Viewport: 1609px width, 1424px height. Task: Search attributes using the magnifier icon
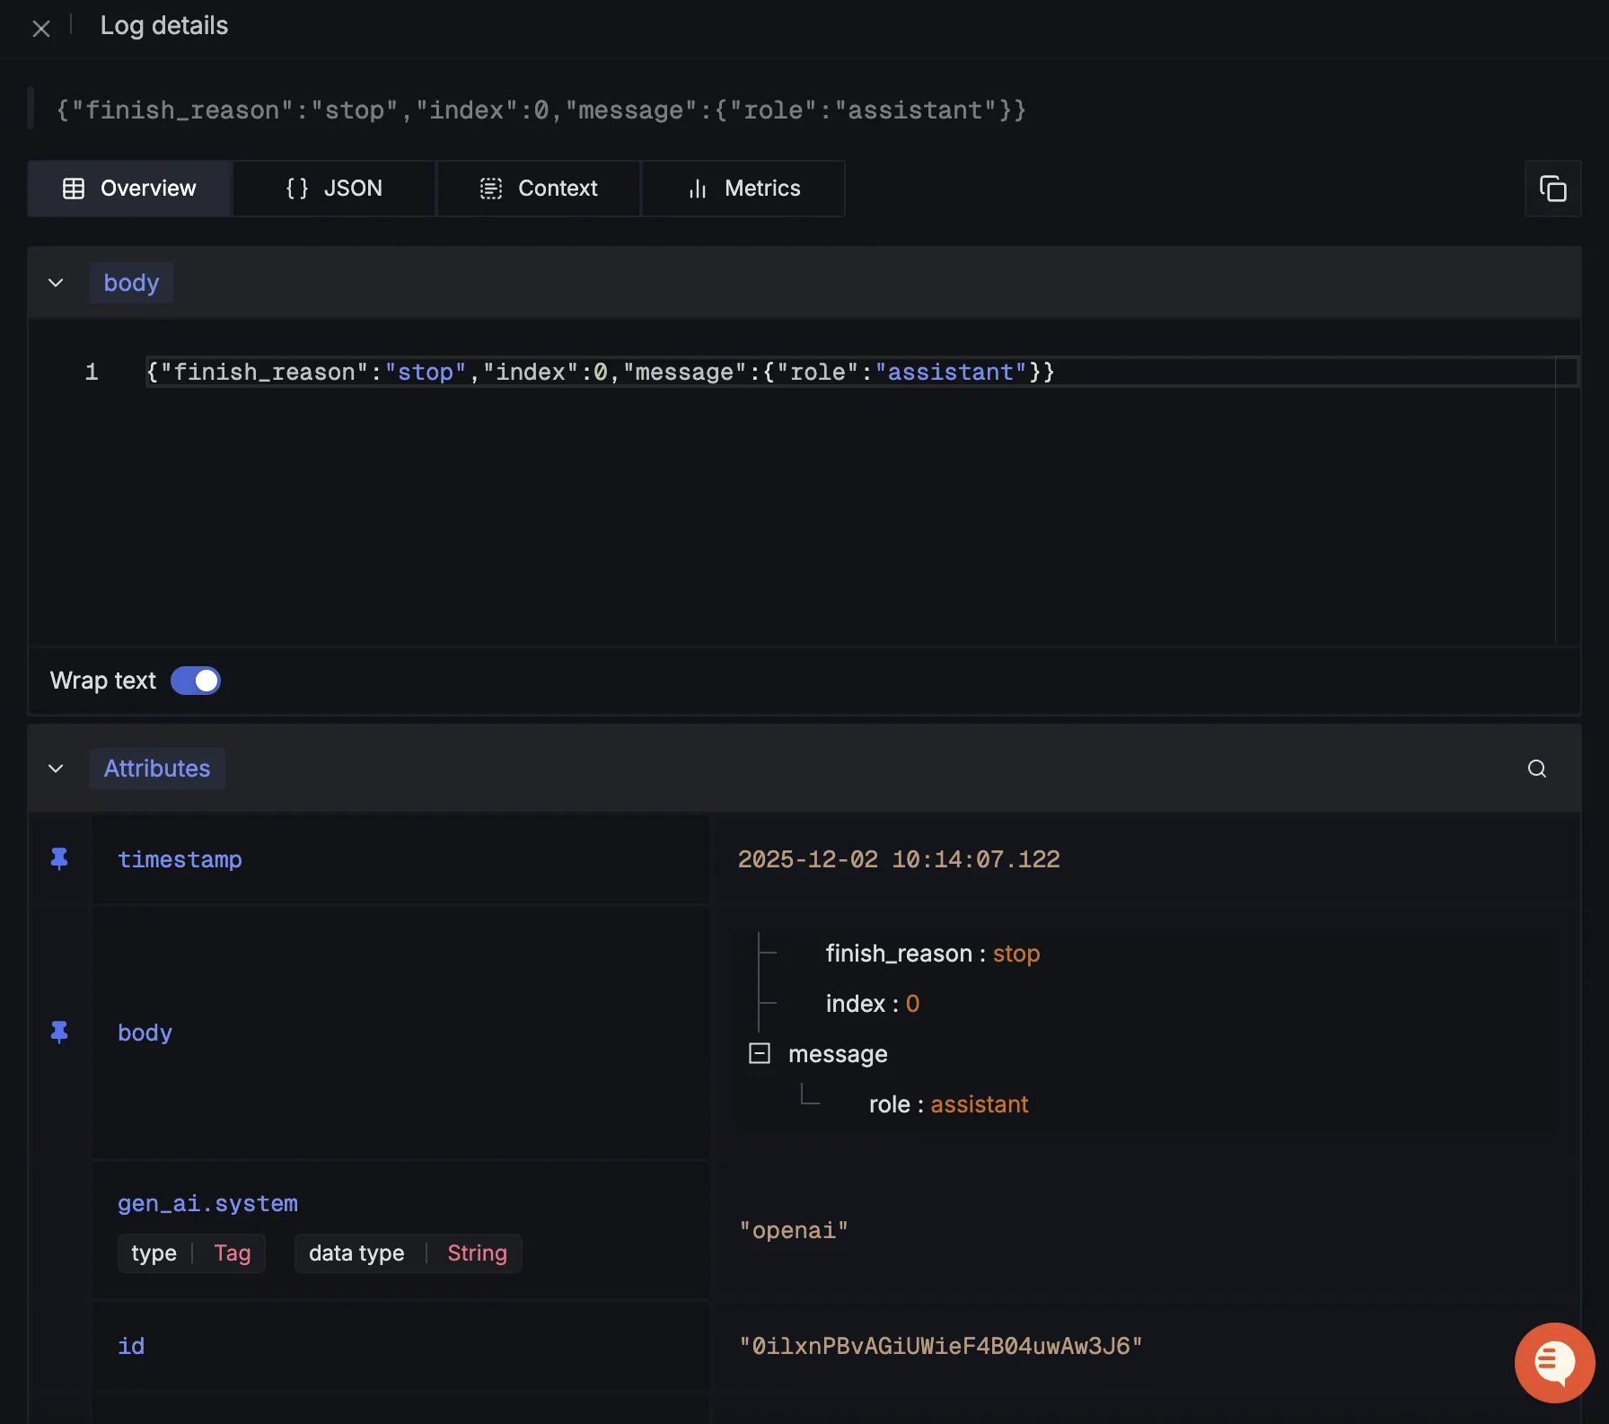[1536, 769]
